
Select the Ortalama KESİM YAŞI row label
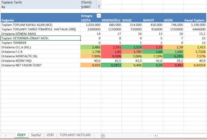pyautogui.click(x=41, y=61)
